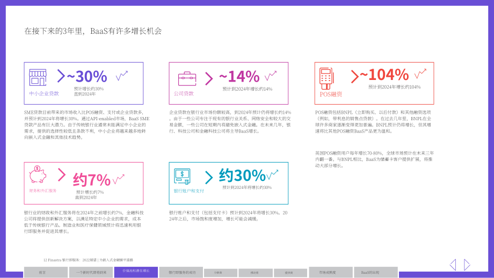Screen dimensions: 494x278
Task: Click the trend arrow beside ~30% purple figure
Action: tap(121, 76)
